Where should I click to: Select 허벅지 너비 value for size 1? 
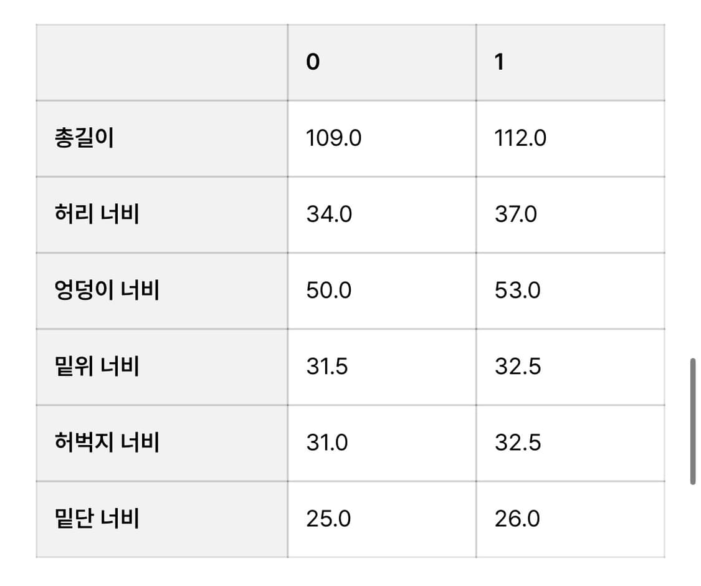click(x=518, y=443)
